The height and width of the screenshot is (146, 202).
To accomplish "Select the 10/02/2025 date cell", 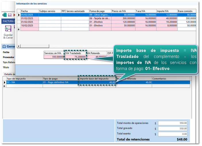I will point(30,25).
